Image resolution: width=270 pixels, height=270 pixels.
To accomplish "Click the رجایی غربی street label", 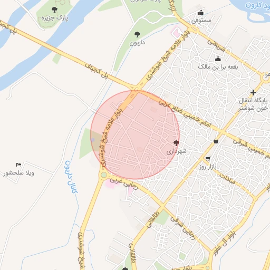I will point(124,184).
